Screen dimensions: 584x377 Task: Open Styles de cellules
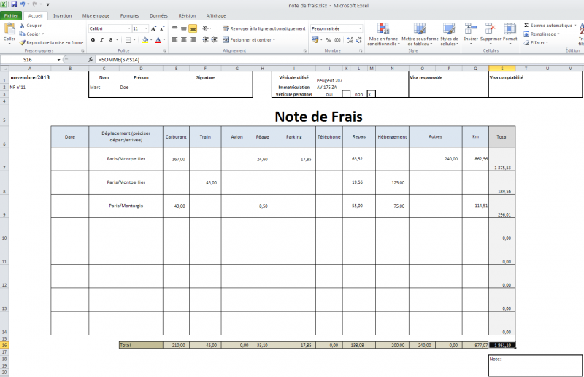coord(449,34)
